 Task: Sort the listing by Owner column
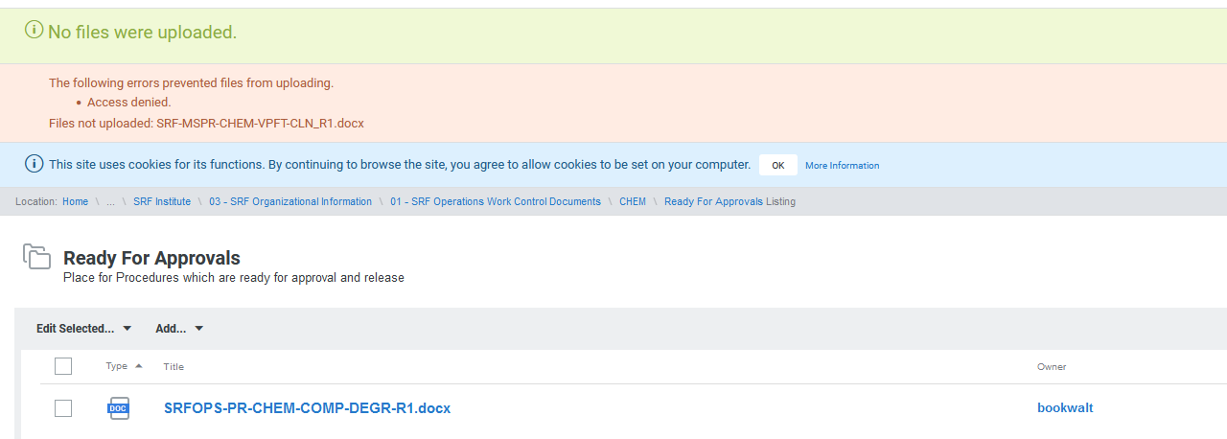(x=1051, y=367)
